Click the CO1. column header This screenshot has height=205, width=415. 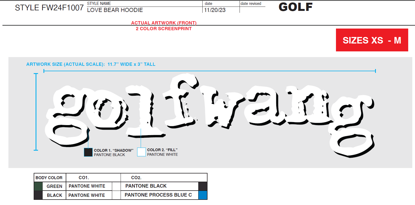pos(84,178)
